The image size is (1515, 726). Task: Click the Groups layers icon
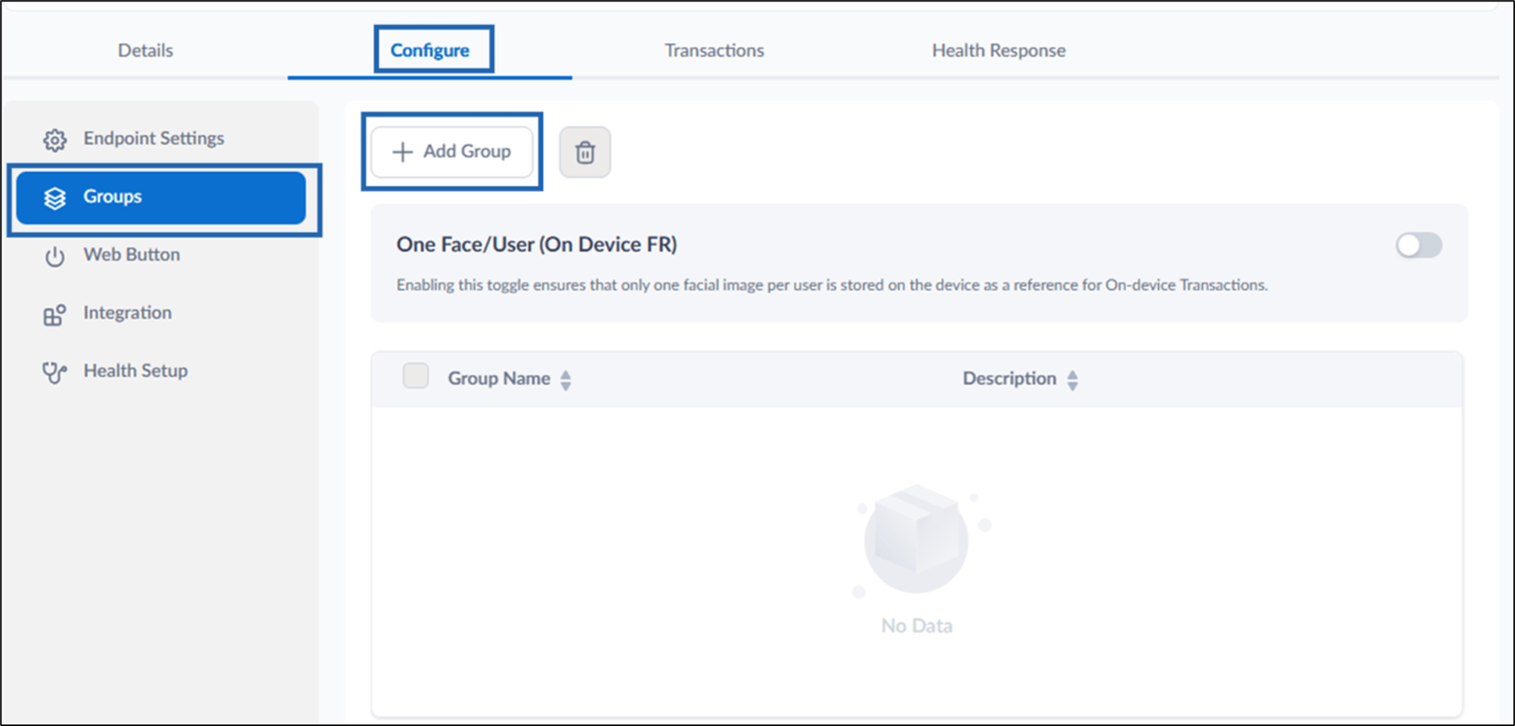pyautogui.click(x=54, y=198)
